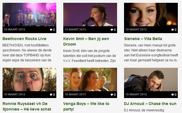
Task: Click the 19 MAART 2013 date on Sieneke post
Action: tap(136, 30)
